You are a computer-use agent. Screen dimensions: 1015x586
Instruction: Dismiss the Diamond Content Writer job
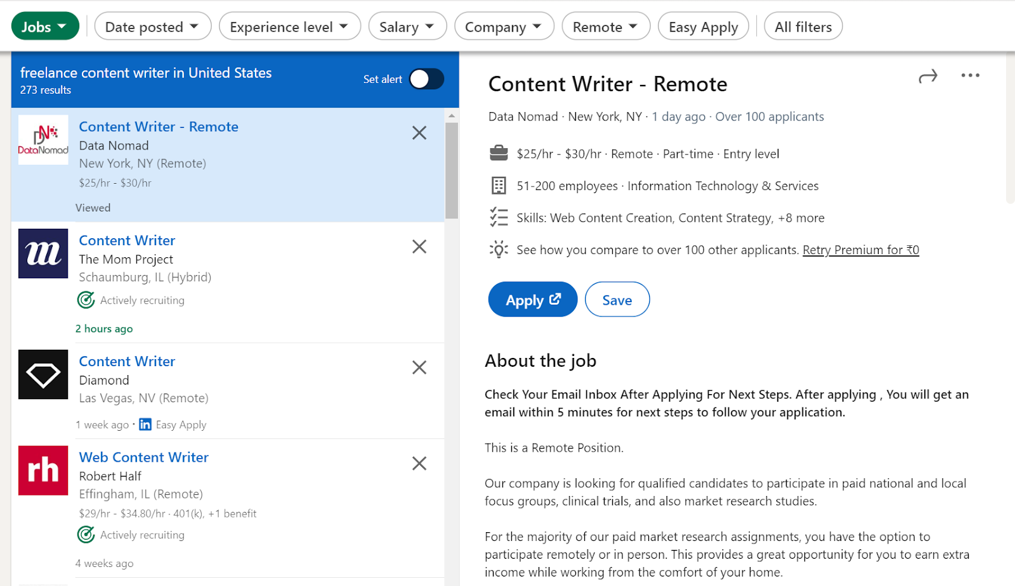[419, 367]
